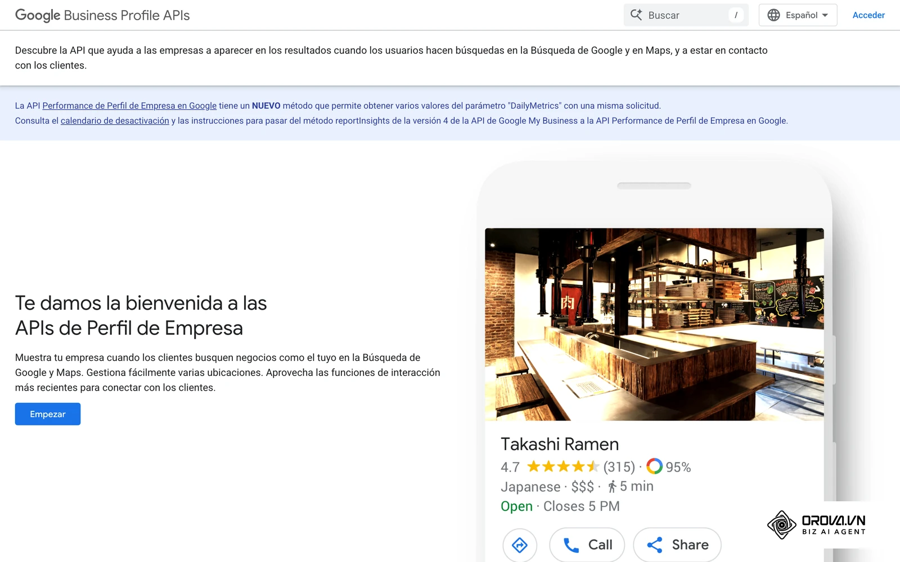Image resolution: width=900 pixels, height=562 pixels.
Task: Click the Empezar button
Action: pyautogui.click(x=48, y=414)
